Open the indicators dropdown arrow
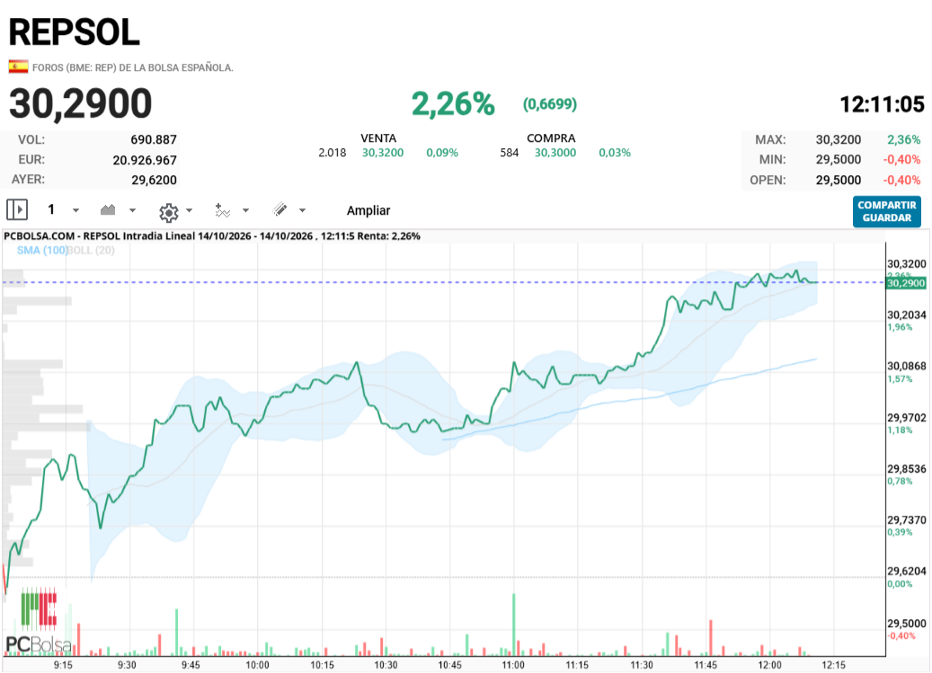 tap(245, 210)
